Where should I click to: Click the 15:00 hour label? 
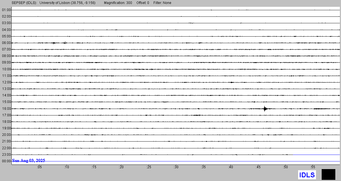[x=6, y=102]
